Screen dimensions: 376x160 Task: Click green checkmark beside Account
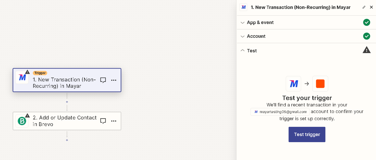pyautogui.click(x=367, y=36)
